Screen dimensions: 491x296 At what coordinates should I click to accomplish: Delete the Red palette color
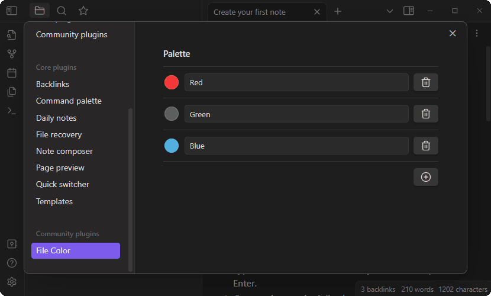[x=425, y=82]
